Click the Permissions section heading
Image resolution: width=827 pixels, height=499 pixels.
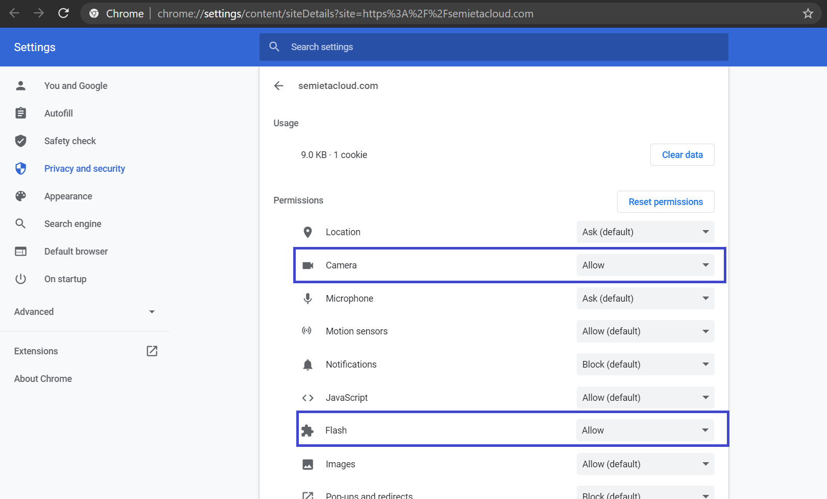point(298,200)
